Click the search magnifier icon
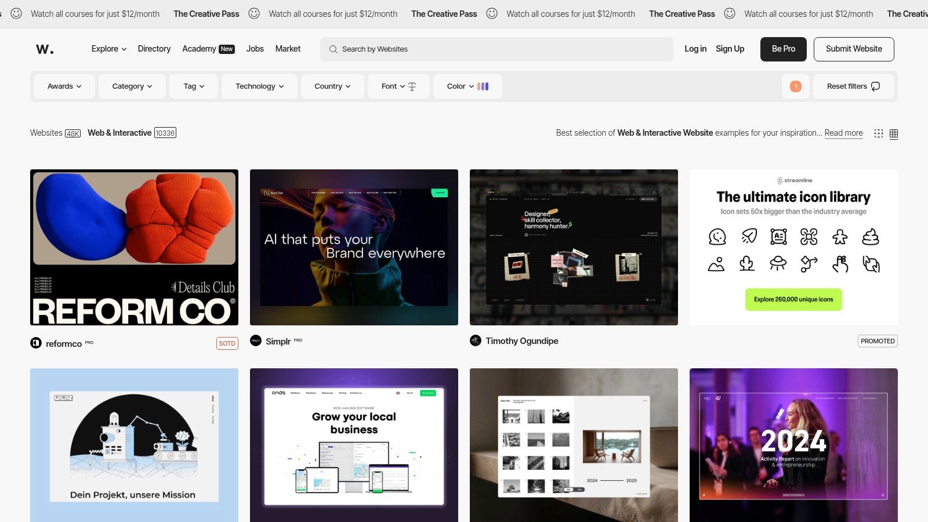The height and width of the screenshot is (522, 928). point(333,49)
